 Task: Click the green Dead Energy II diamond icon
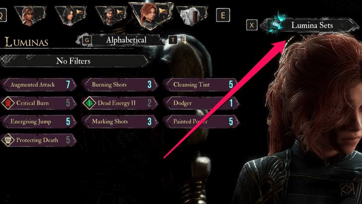[90, 103]
